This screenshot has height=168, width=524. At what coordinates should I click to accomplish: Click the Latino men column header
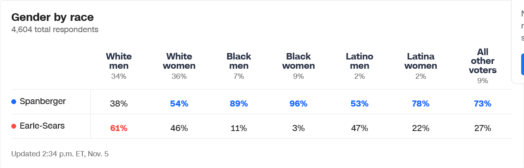pyautogui.click(x=359, y=61)
